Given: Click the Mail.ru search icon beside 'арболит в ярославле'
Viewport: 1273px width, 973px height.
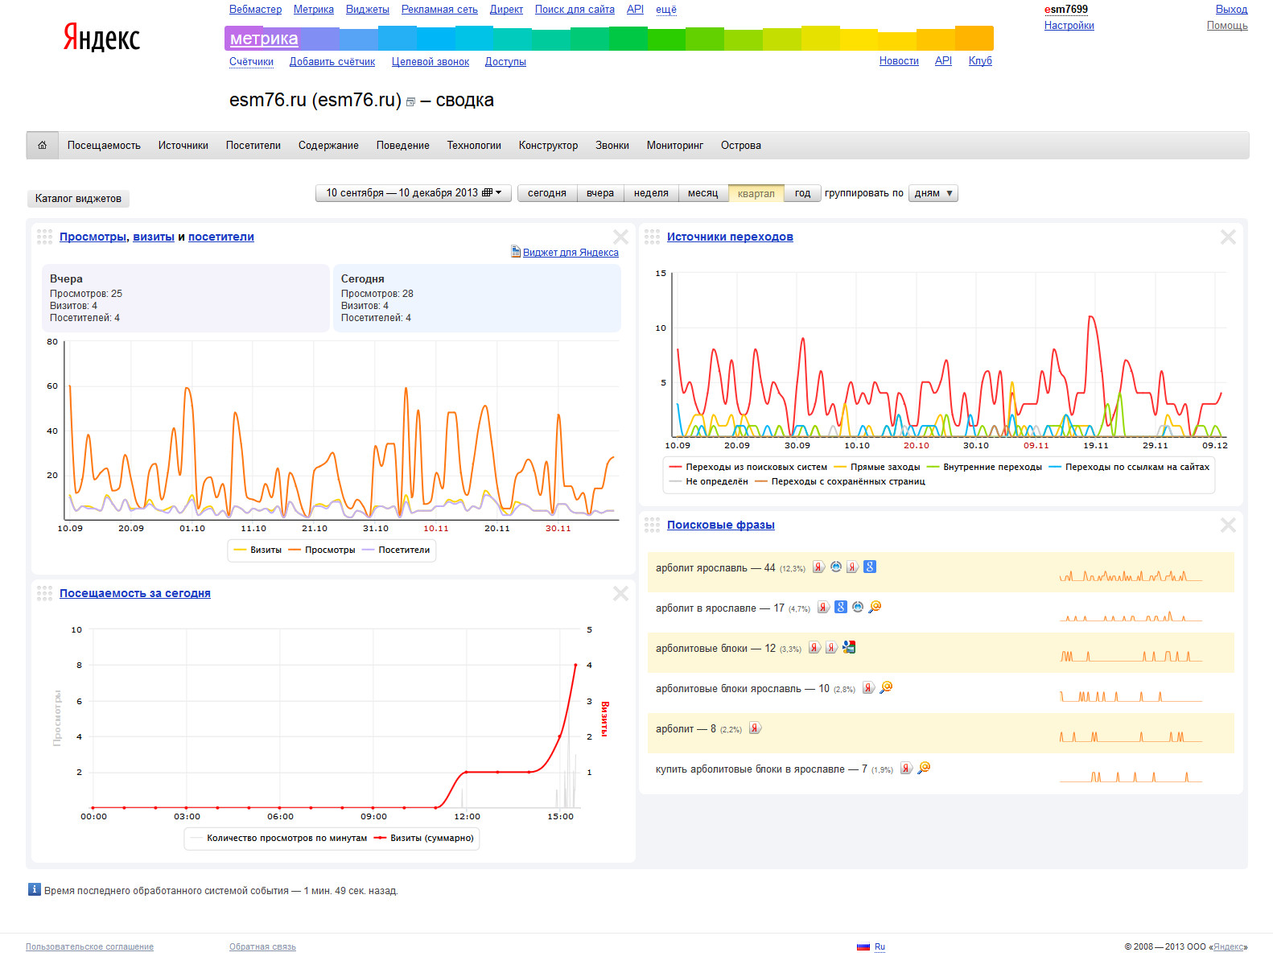Looking at the screenshot, I should [x=875, y=607].
